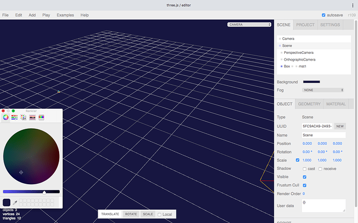Select the pencils color picker tab

[42, 117]
